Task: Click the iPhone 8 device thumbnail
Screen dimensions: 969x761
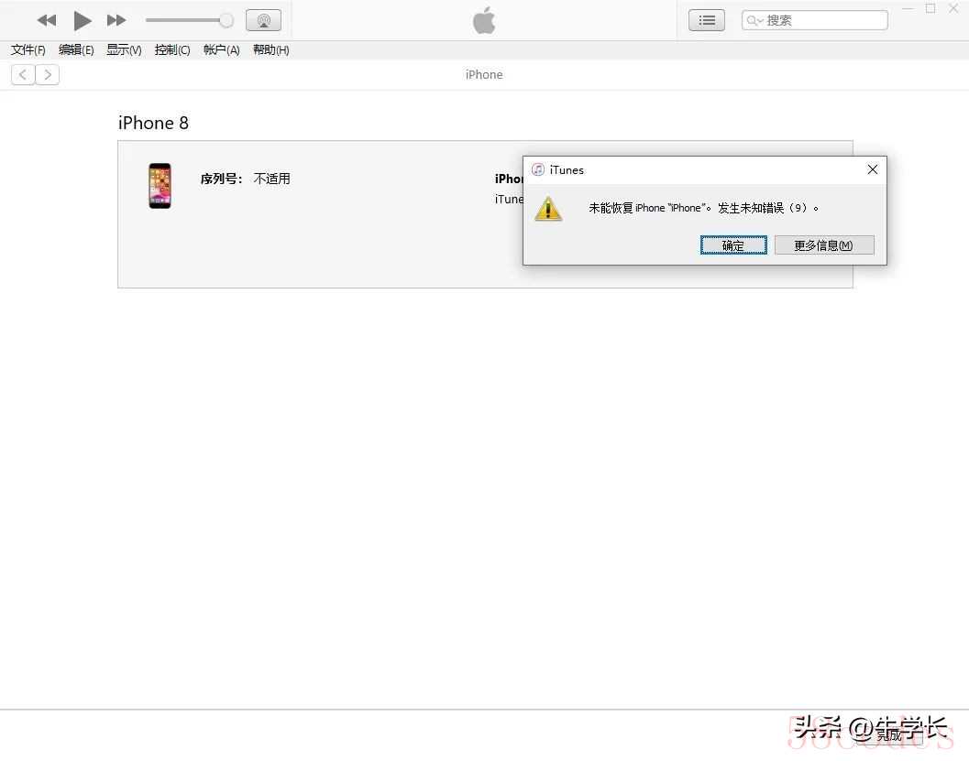Action: tap(160, 186)
